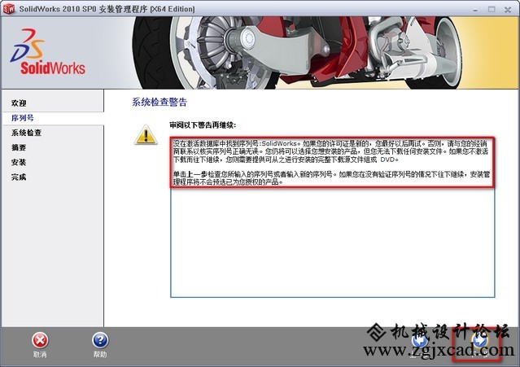Close the installer window
The image size is (520, 367).
pos(508,10)
